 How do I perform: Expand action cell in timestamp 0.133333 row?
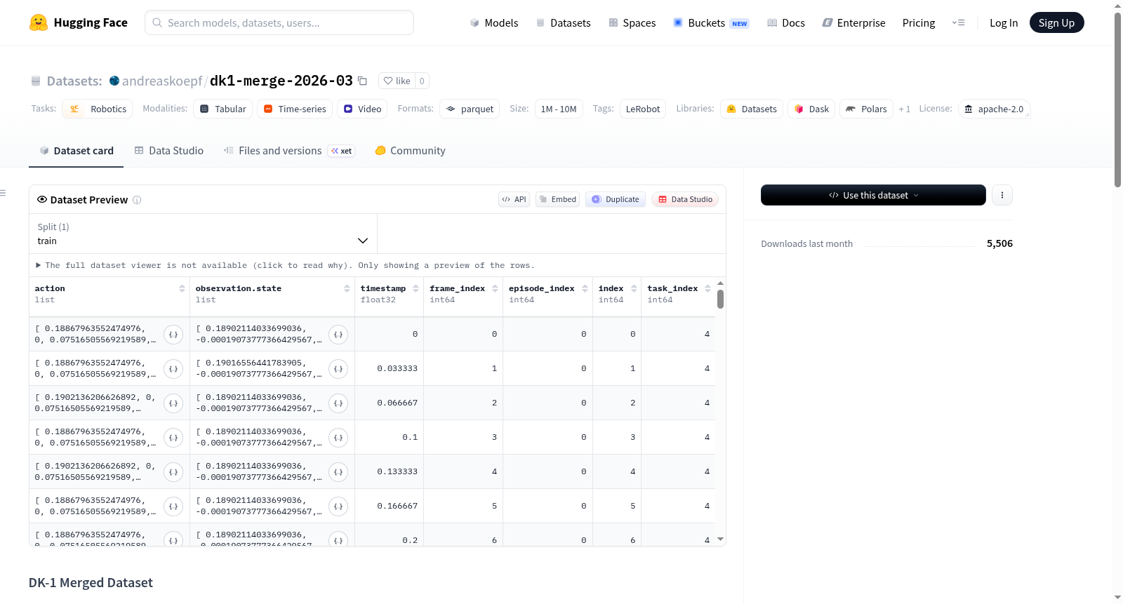coord(173,472)
